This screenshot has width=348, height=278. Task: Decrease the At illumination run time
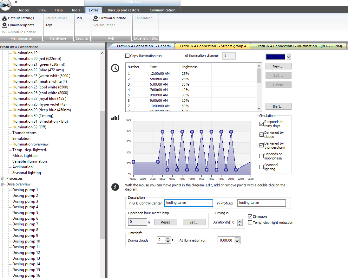click(x=237, y=242)
